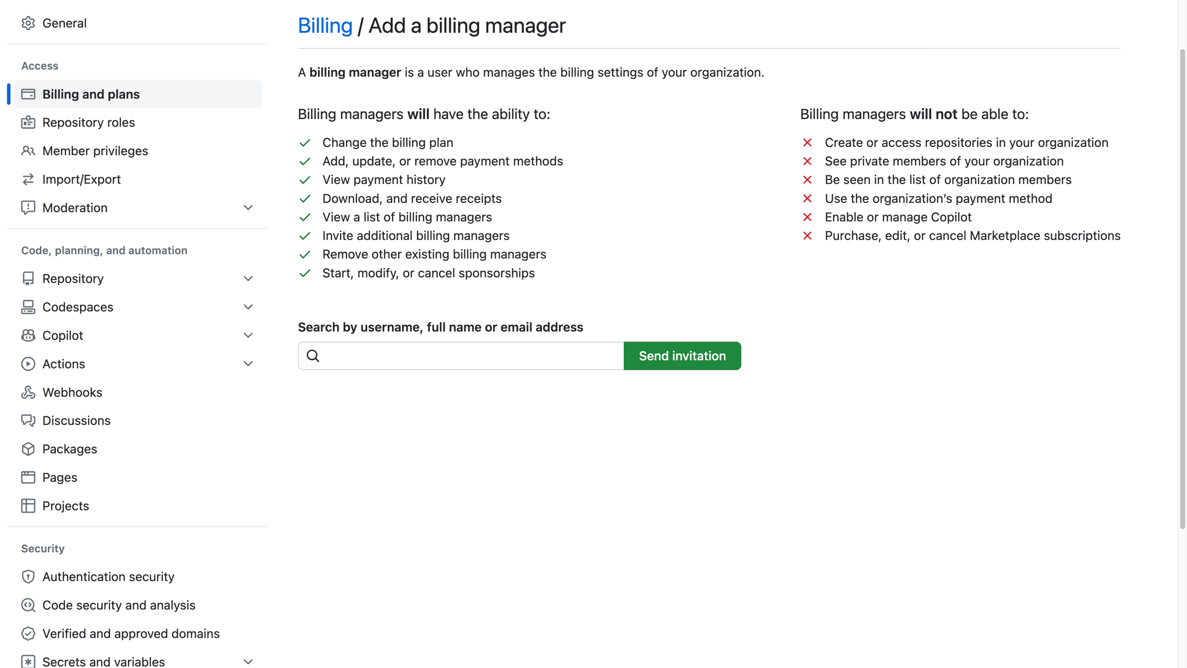Select Code security and analysis
This screenshot has width=1187, height=668.
[x=119, y=605]
